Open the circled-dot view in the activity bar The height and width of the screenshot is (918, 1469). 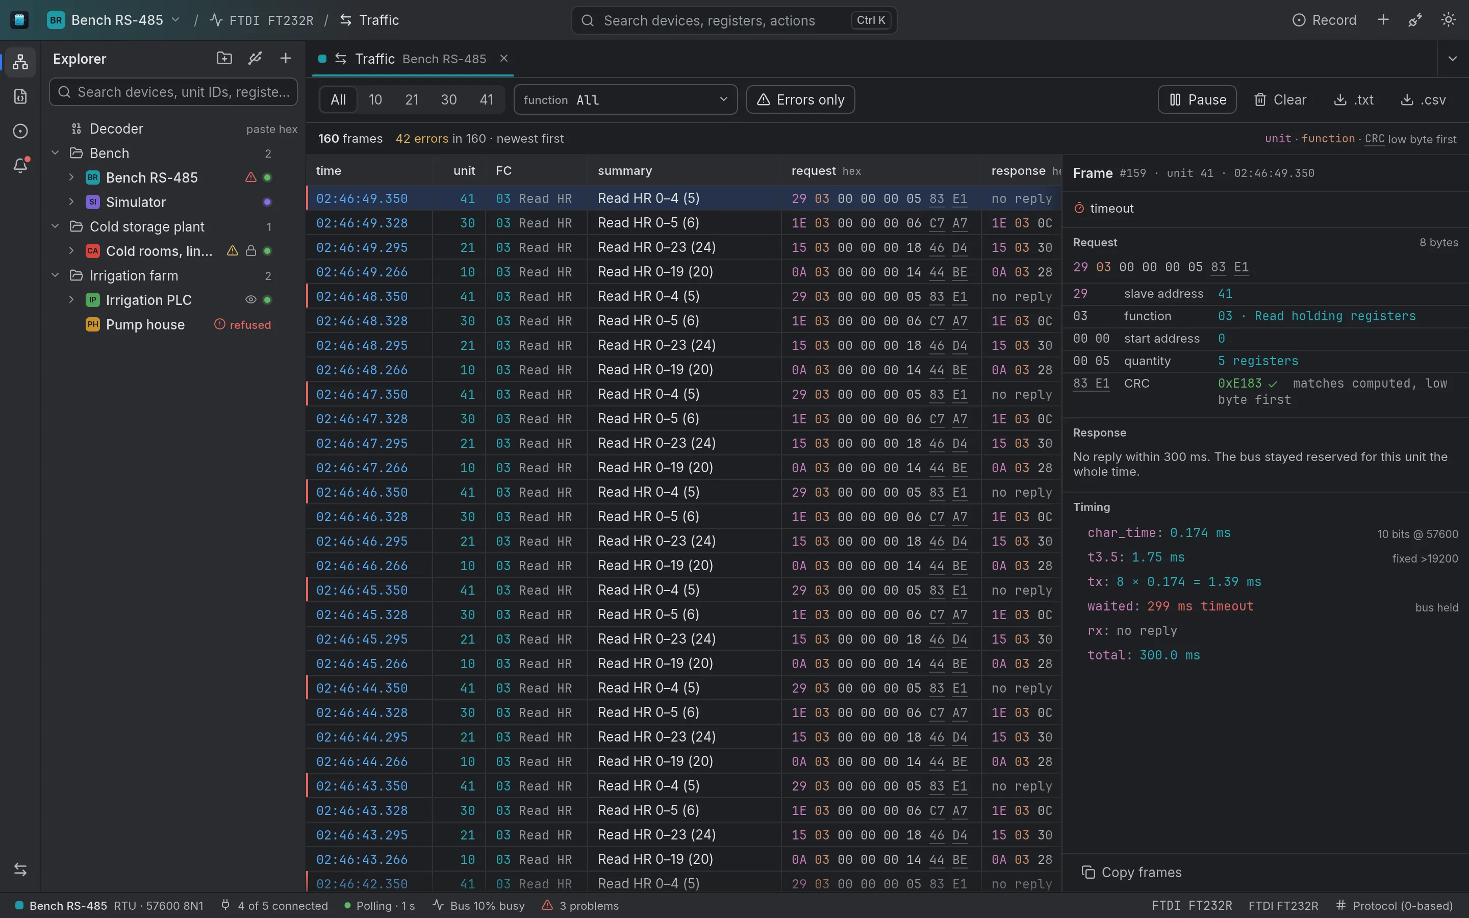tap(20, 131)
